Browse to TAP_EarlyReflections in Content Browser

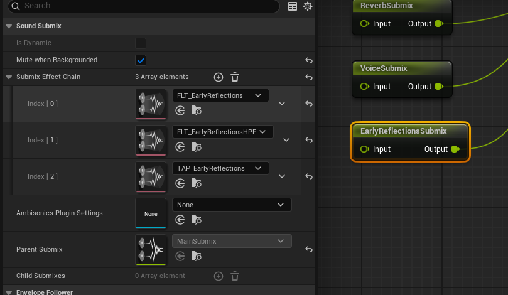pos(197,184)
